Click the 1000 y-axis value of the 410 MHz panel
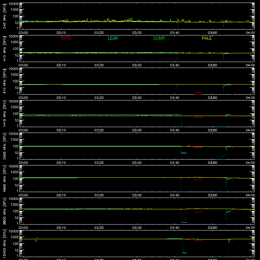The image size is (260, 260). tap(15, 42)
